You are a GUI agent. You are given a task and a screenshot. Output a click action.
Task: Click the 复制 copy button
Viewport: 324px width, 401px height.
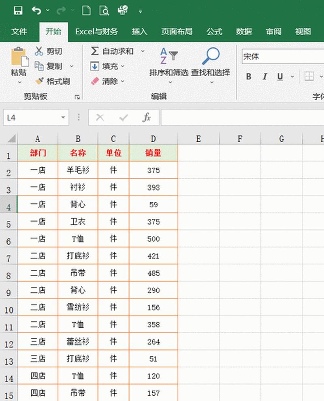pyautogui.click(x=48, y=66)
